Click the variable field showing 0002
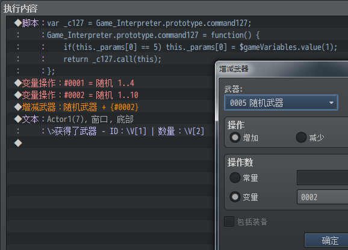This screenshot has width=348, height=250. 323,197
